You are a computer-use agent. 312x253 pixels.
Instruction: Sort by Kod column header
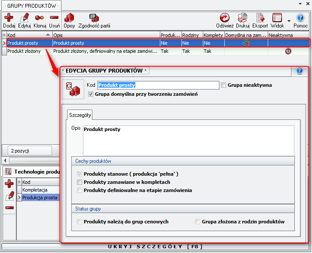pos(26,35)
